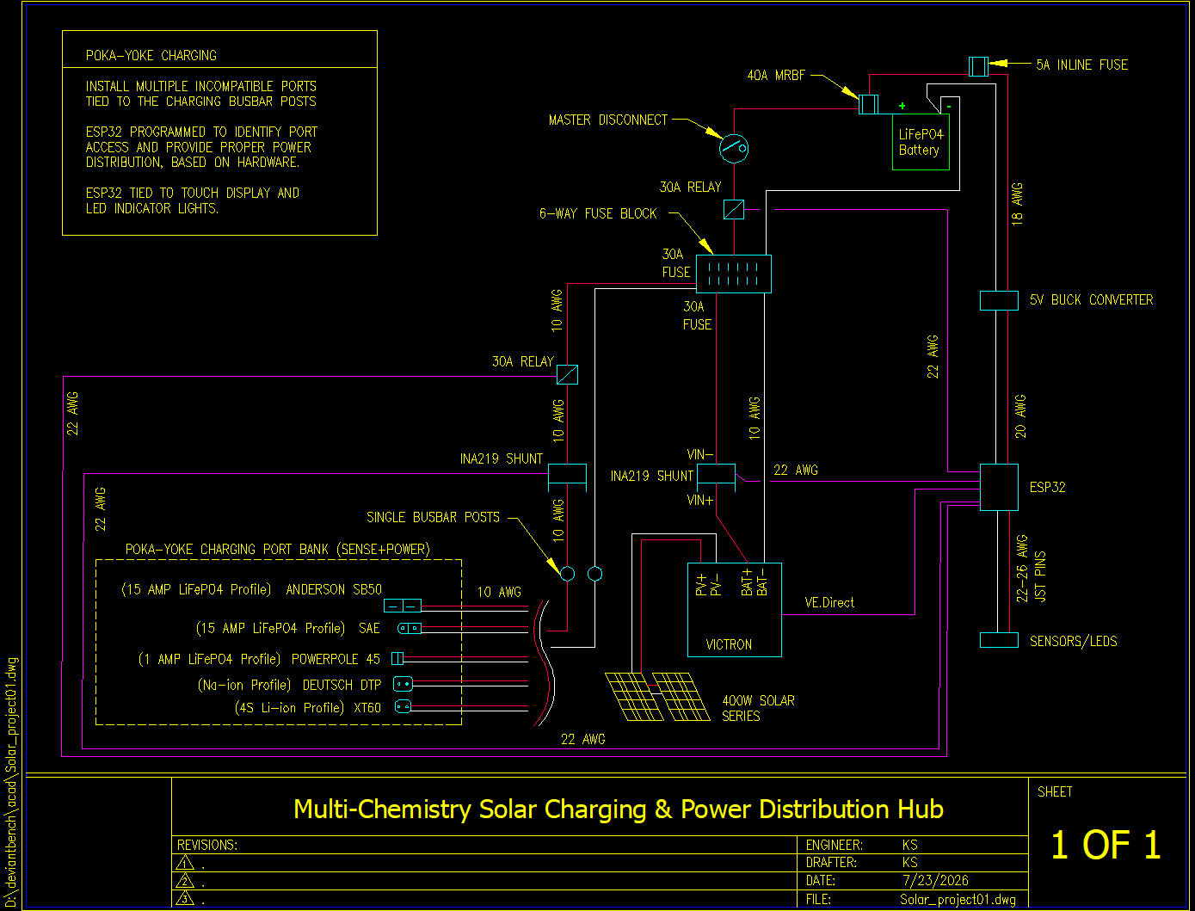Image resolution: width=1195 pixels, height=911 pixels.
Task: Click '(Na-ion Profile) DEUTSCH DTP' row text
Action: (289, 685)
